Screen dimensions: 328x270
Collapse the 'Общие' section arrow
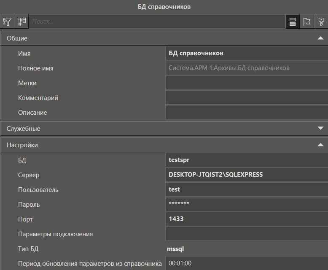(x=320, y=38)
